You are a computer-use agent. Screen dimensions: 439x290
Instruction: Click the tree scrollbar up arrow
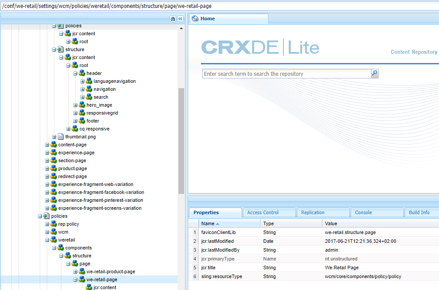tap(181, 28)
